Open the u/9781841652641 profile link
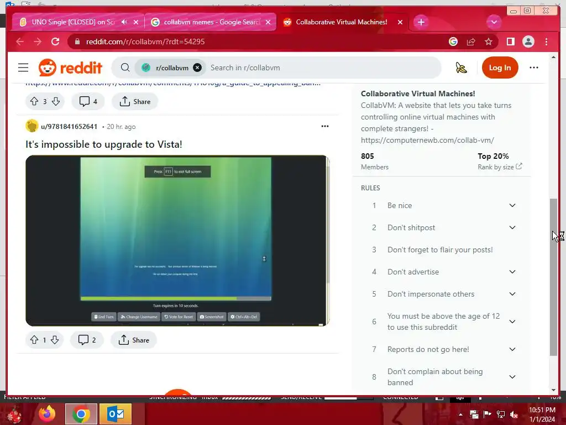This screenshot has height=425, width=566. (69, 127)
